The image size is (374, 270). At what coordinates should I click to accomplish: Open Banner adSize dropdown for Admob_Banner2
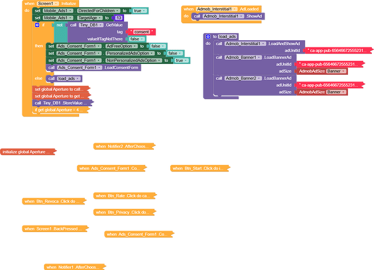click(x=336, y=92)
